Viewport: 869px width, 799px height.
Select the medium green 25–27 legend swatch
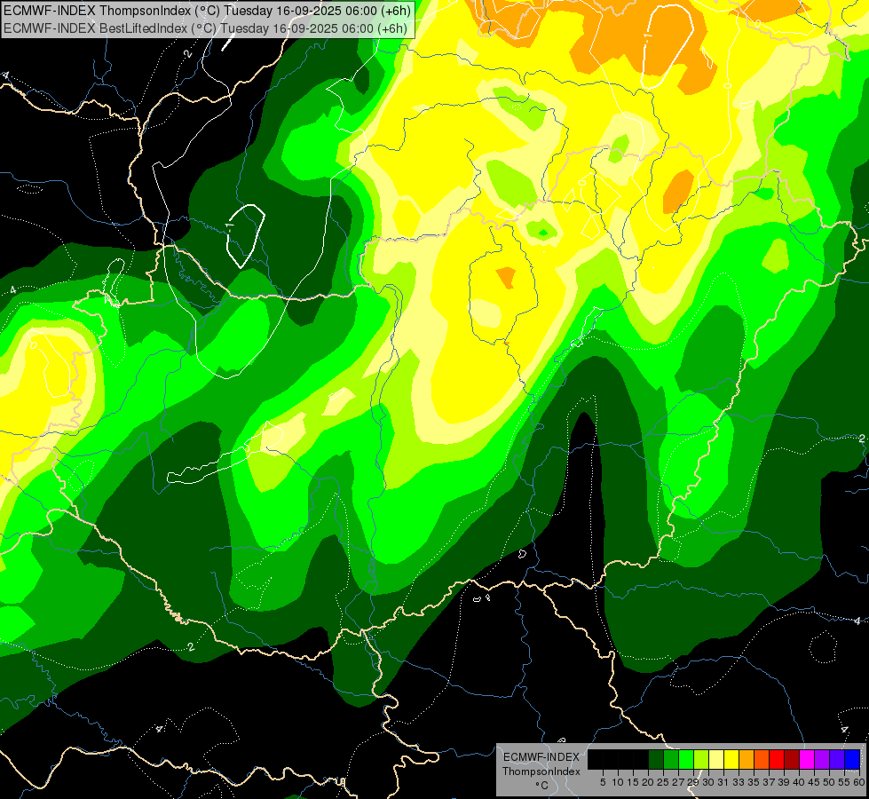pos(671,759)
